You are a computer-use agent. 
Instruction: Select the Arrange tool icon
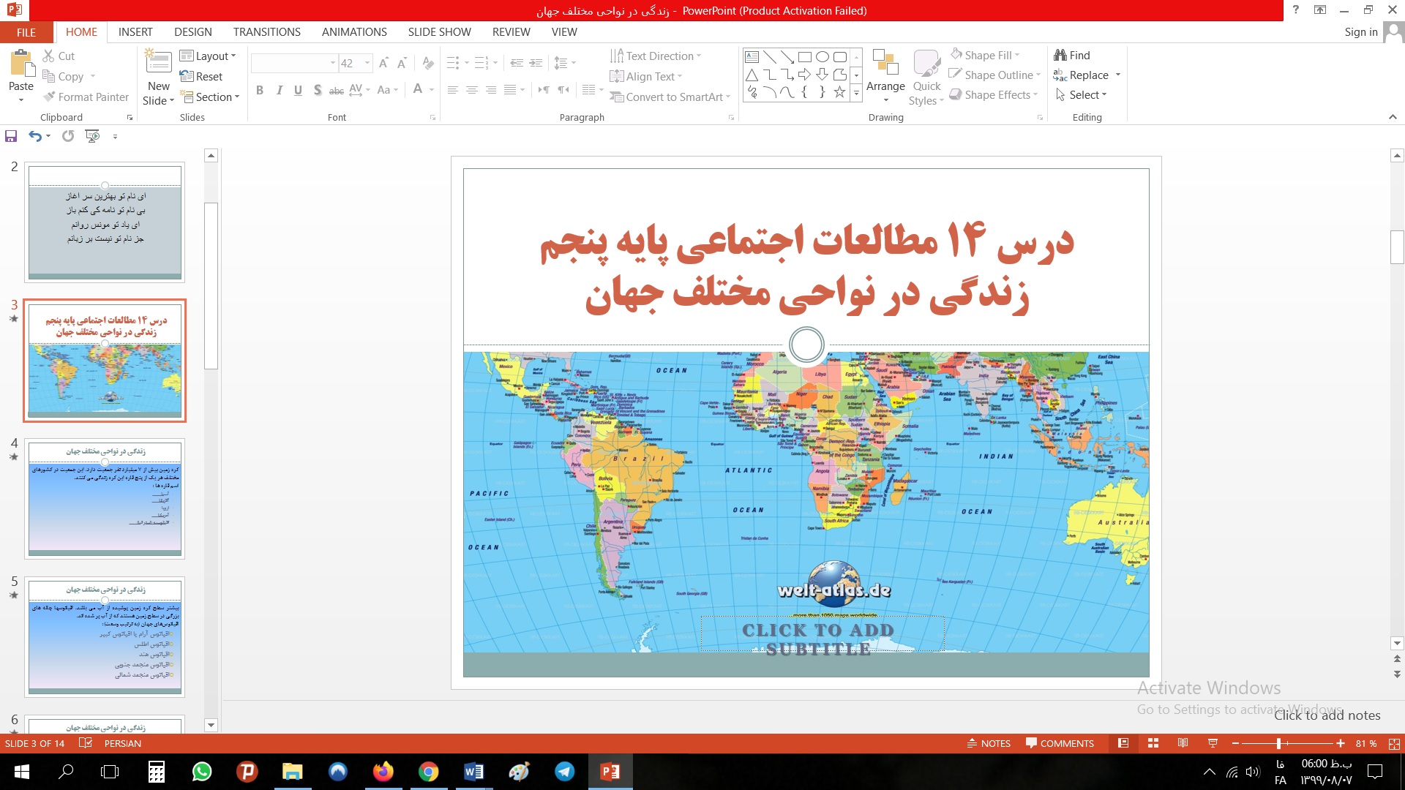tap(885, 64)
